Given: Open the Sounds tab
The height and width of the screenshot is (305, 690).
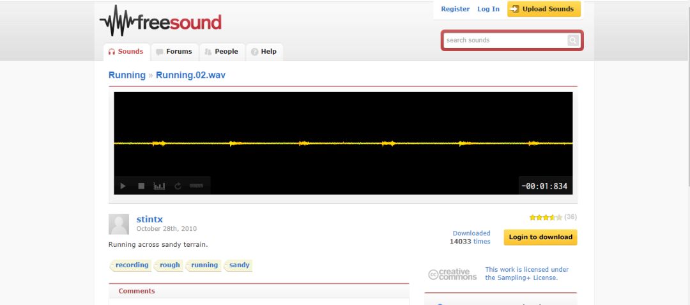Looking at the screenshot, I should tap(126, 52).
